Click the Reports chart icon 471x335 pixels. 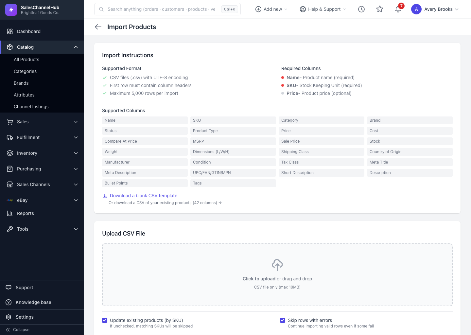tap(10, 213)
